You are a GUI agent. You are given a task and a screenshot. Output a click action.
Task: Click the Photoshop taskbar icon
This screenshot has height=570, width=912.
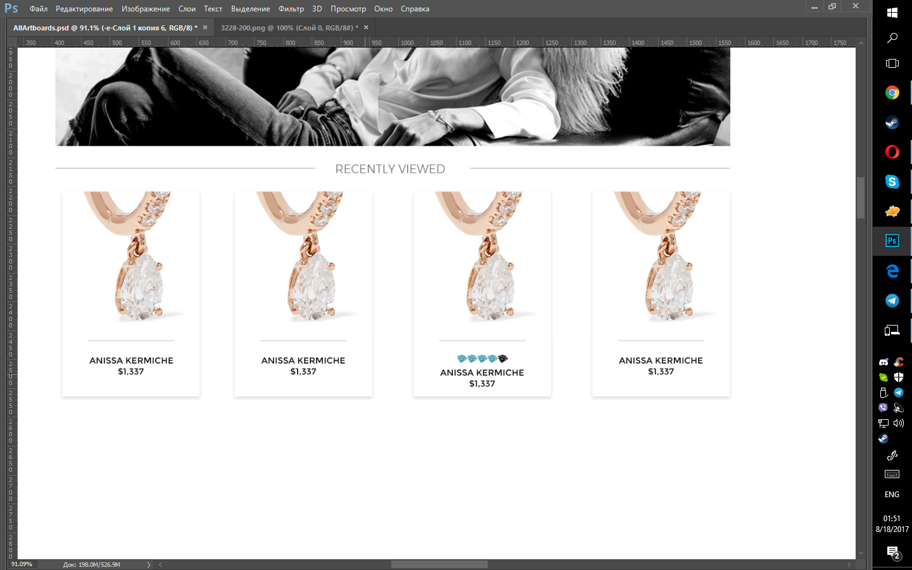coord(892,241)
